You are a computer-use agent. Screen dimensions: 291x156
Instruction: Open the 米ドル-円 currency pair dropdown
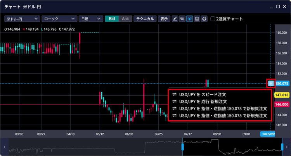[22, 19]
